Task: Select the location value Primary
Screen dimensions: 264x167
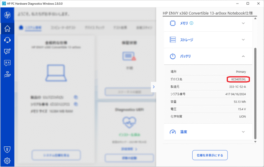Action: (x=241, y=72)
